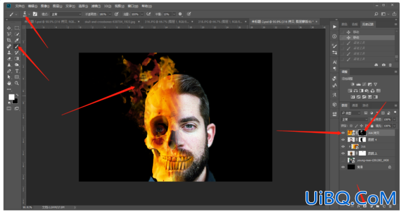Select the Quick Selection tool
The width and height of the screenshot is (402, 212).
[x=17, y=34]
